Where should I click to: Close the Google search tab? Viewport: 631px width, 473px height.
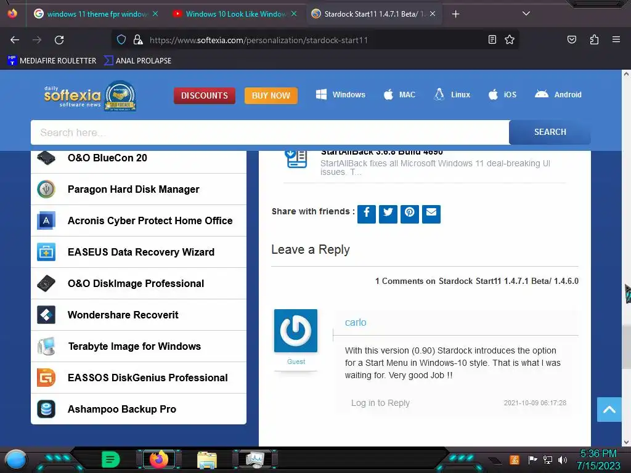click(x=155, y=14)
